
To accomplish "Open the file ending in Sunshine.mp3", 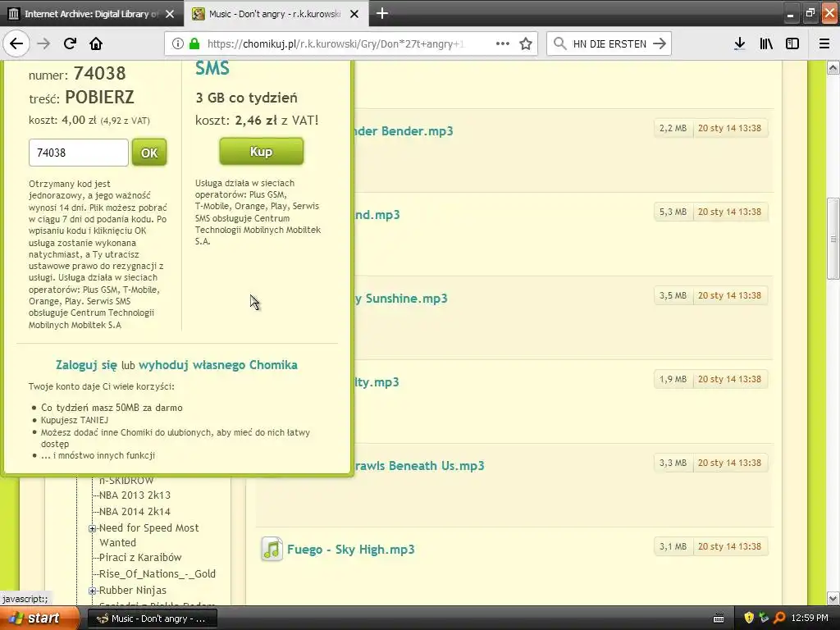I will pyautogui.click(x=400, y=299).
